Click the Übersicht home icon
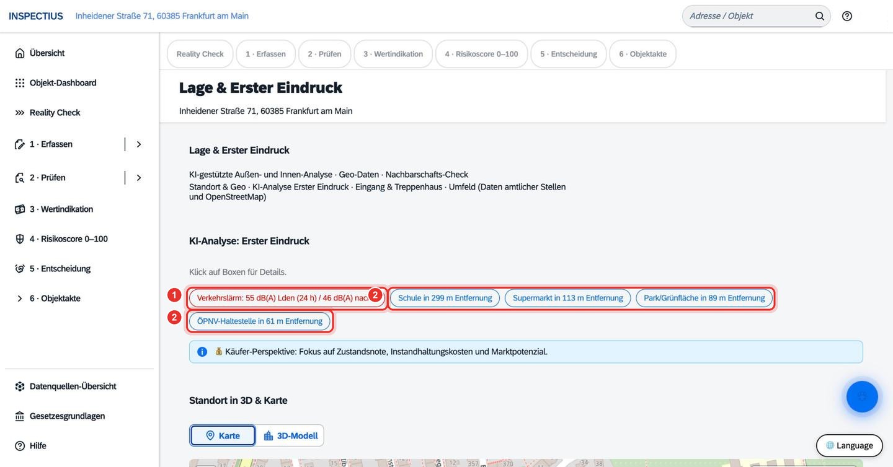This screenshot has height=467, width=893. click(20, 53)
